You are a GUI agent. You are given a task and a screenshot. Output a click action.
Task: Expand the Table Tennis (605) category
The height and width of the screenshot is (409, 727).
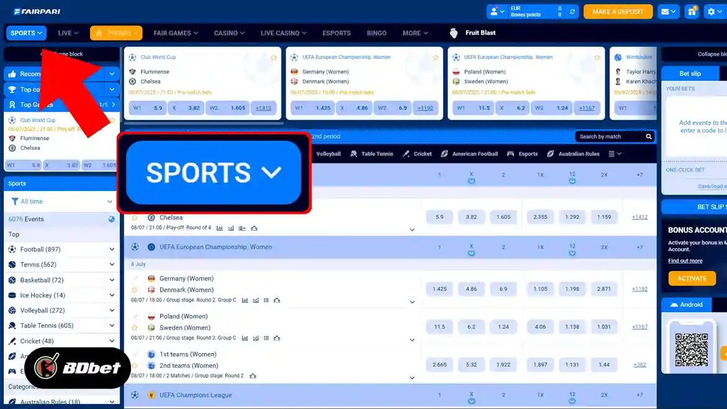coord(112,326)
